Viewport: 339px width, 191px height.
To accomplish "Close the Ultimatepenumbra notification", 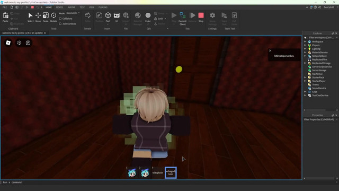I will tap(270, 51).
